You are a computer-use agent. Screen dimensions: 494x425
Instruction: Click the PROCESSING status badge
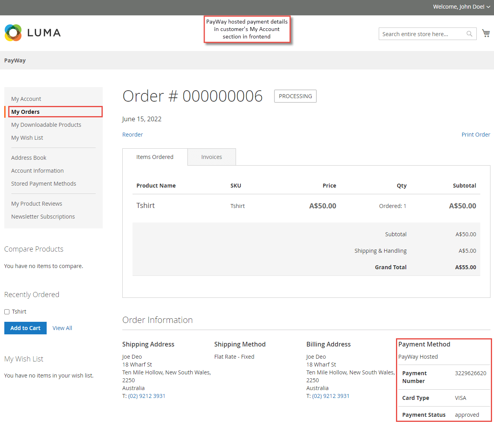point(295,96)
